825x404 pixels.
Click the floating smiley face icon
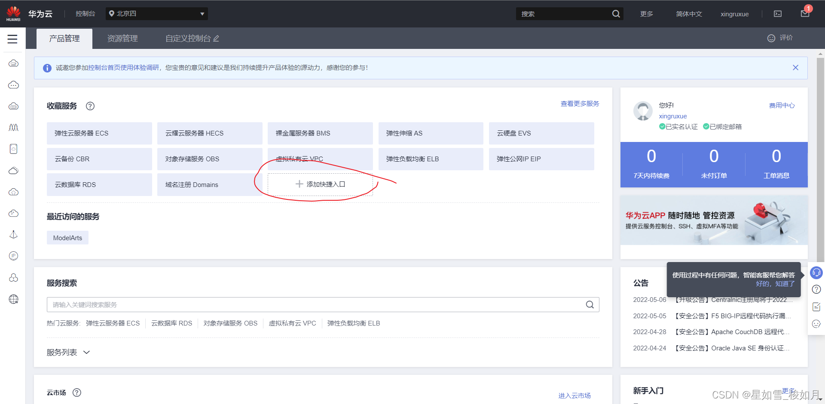816,324
